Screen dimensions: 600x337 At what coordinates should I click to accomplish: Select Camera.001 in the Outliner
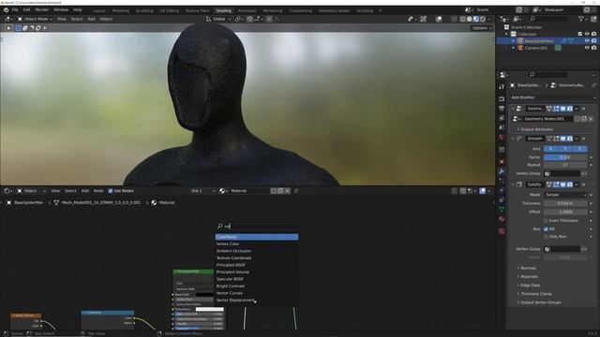[536, 48]
